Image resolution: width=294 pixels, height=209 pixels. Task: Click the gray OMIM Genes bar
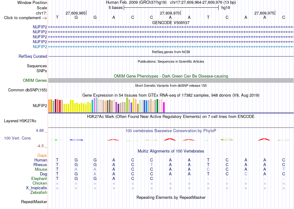tap(171, 81)
